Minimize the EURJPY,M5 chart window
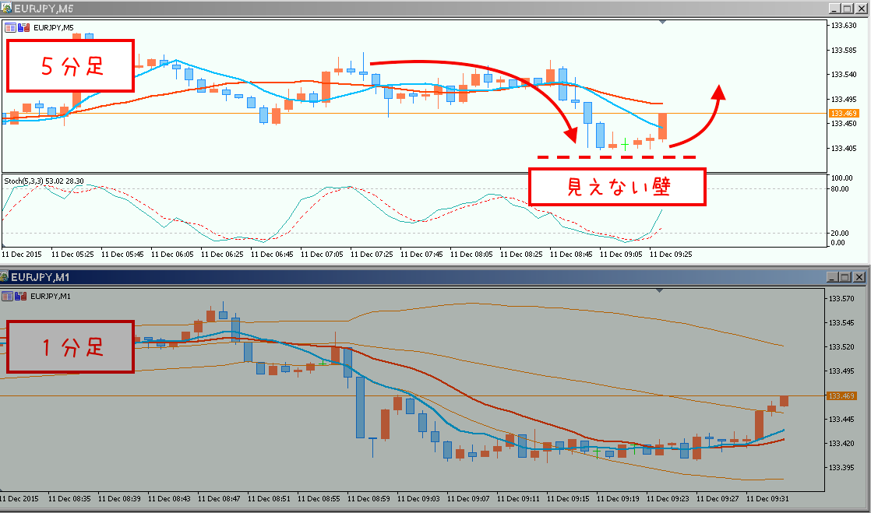 (x=834, y=9)
